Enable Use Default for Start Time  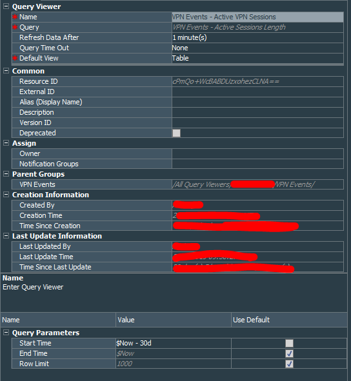289,344
